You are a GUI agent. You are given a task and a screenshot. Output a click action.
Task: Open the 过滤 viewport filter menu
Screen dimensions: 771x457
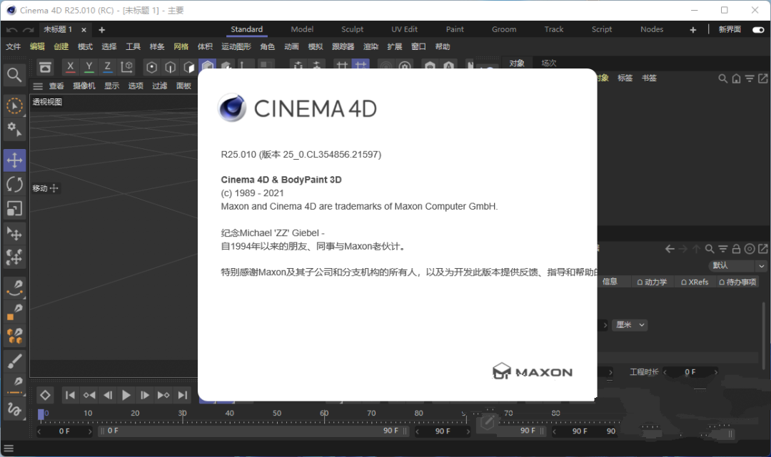(x=159, y=86)
